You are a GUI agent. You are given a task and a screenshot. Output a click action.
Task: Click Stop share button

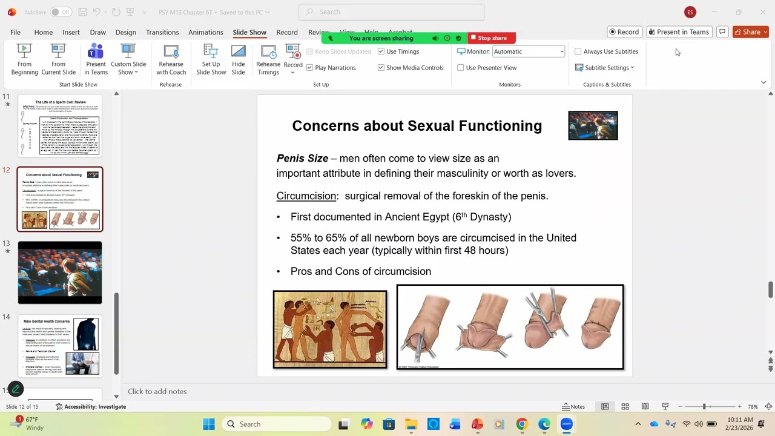point(492,38)
